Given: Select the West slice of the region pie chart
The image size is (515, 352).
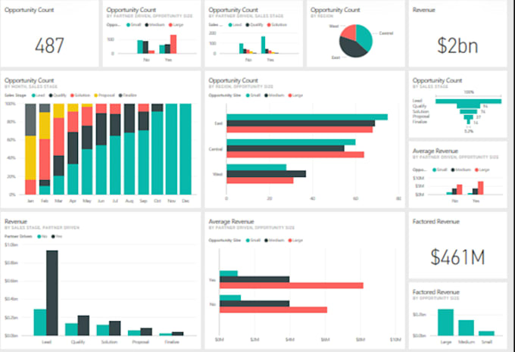Looking at the screenshot, I should tap(349, 32).
